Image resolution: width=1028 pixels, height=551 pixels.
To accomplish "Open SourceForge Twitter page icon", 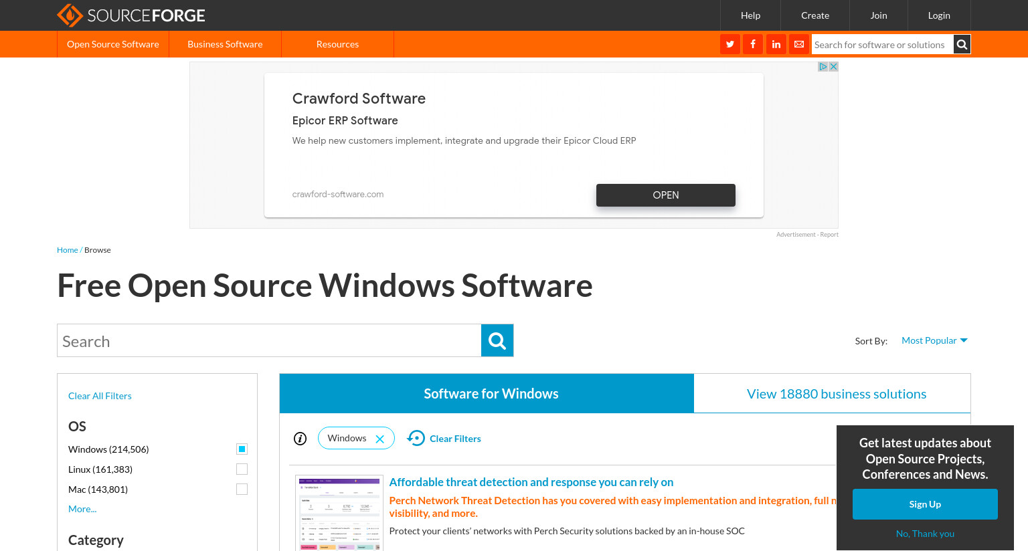I will (730, 44).
